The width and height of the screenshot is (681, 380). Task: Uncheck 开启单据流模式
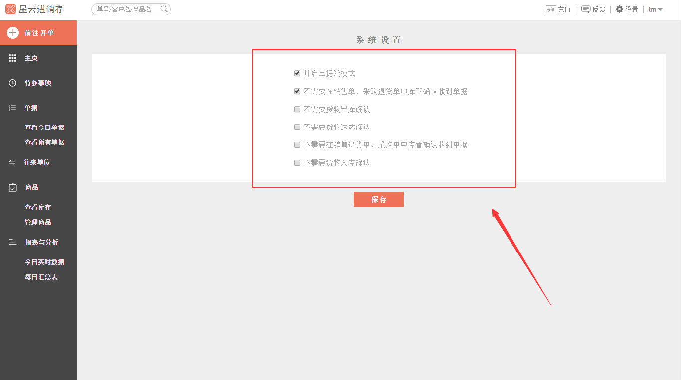pyautogui.click(x=297, y=73)
